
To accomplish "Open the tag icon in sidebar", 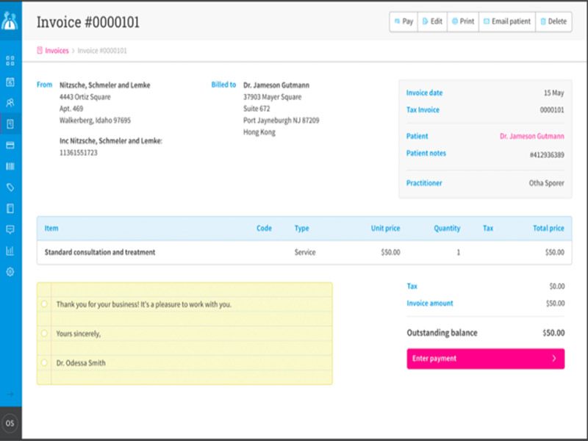I will (x=10, y=187).
